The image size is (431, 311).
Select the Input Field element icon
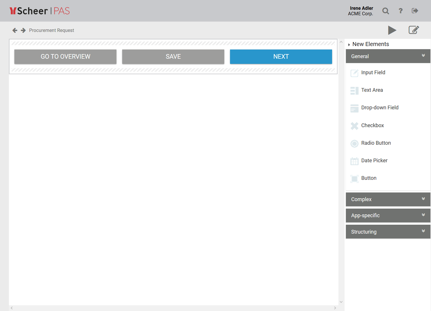(x=355, y=73)
